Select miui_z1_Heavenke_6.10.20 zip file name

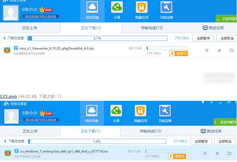point(57,48)
